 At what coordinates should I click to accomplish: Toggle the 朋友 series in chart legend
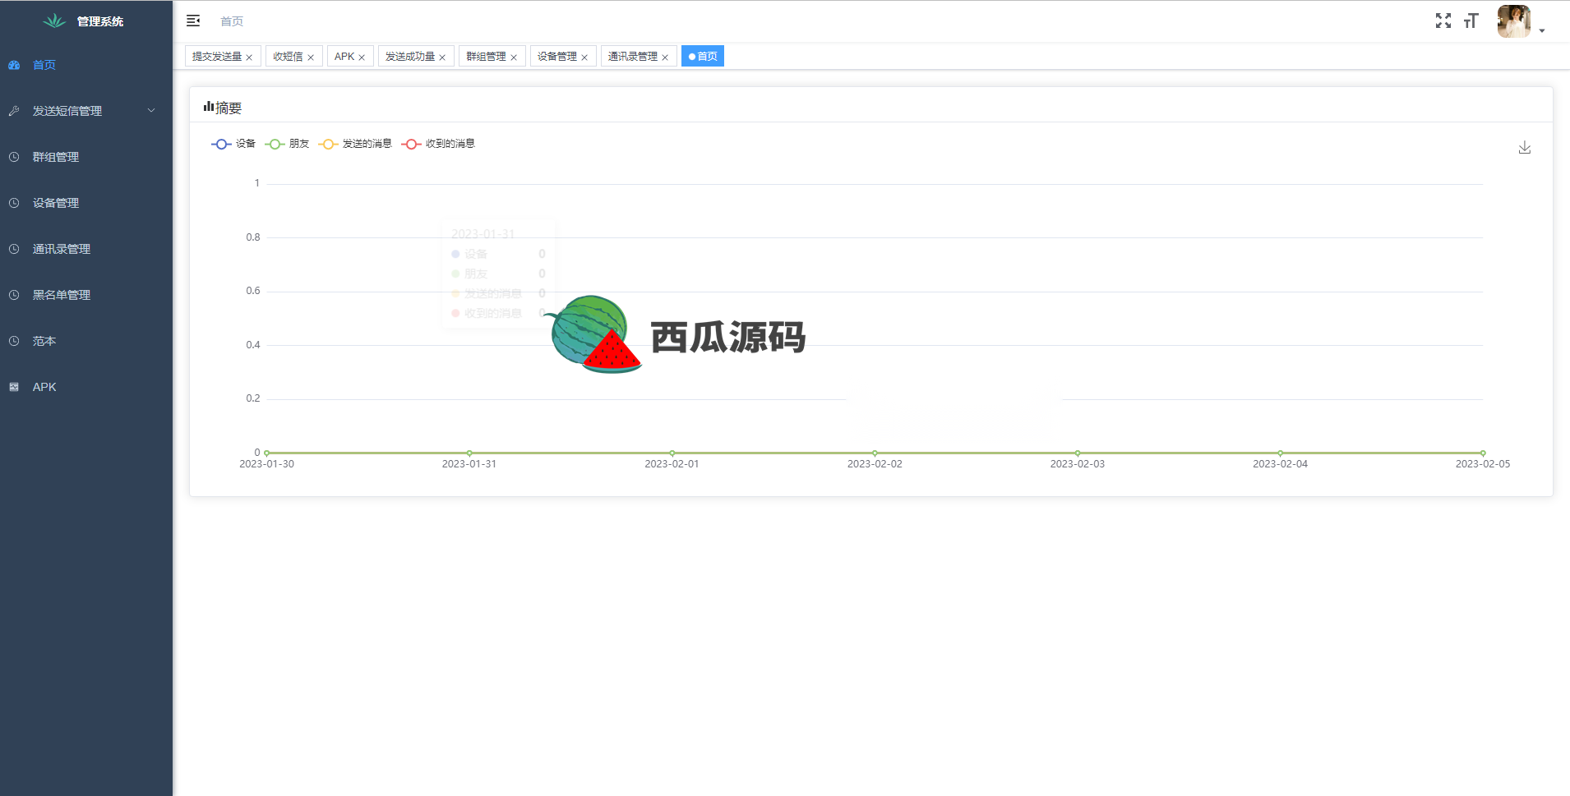[287, 144]
